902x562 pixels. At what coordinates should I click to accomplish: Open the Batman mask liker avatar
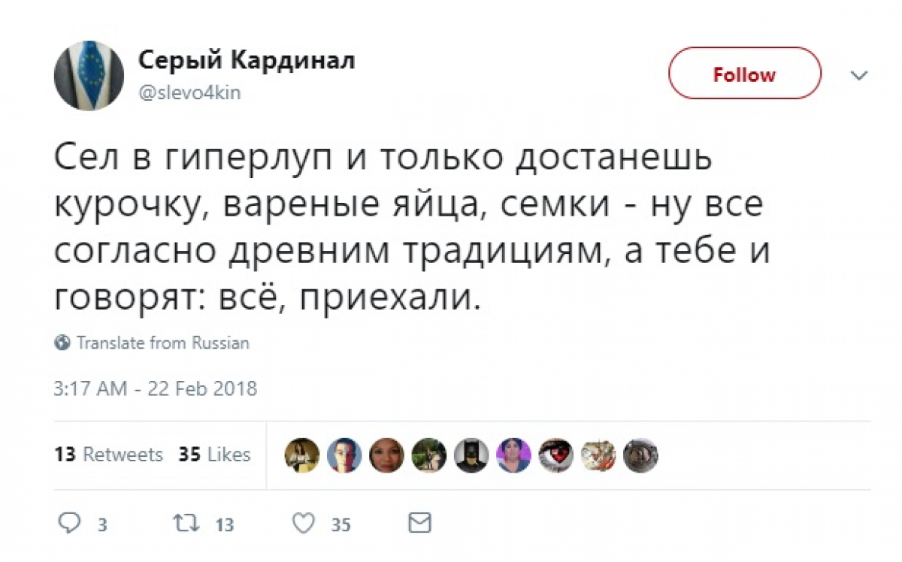click(x=471, y=455)
